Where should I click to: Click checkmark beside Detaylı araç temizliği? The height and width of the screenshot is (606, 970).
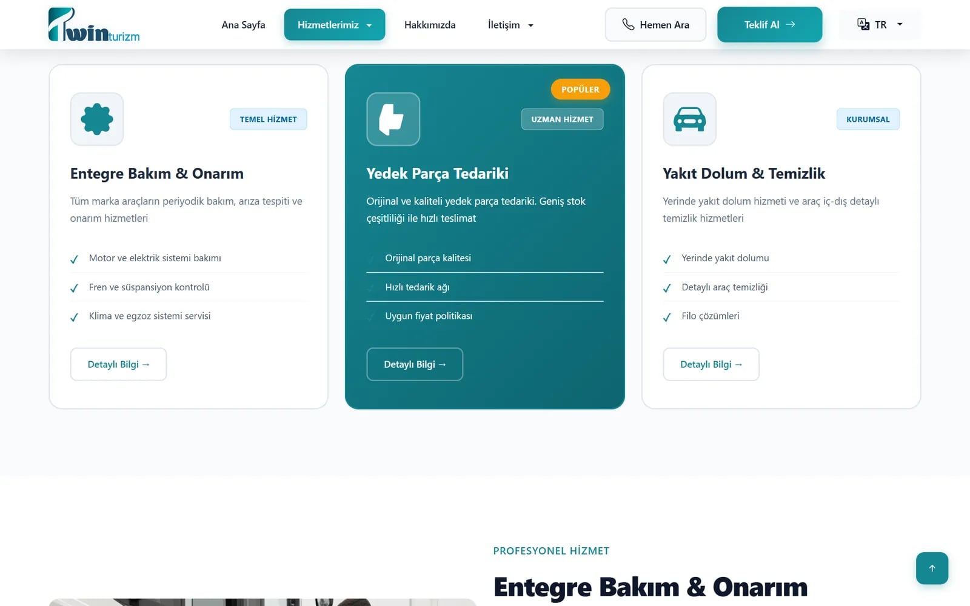click(x=667, y=288)
